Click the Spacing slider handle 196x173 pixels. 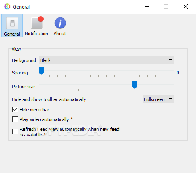coord(41,71)
